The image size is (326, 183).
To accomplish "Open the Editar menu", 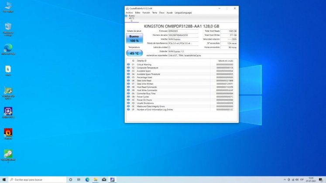I will 137,13.
